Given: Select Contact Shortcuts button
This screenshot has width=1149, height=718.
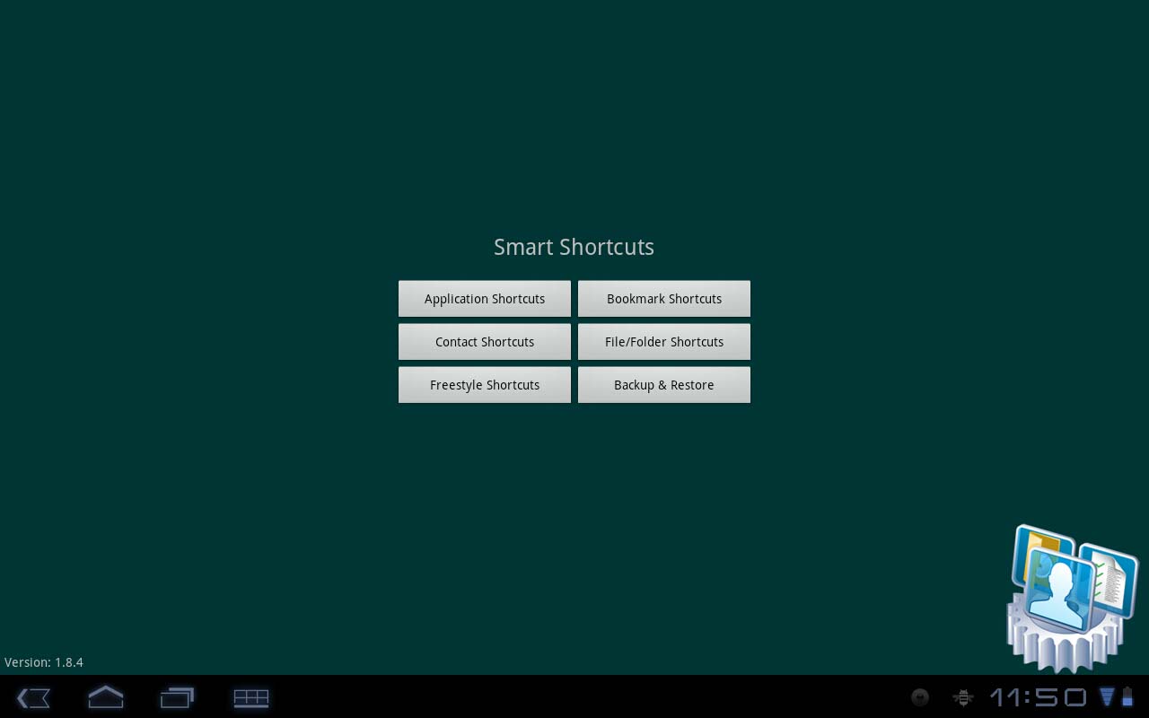Looking at the screenshot, I should point(485,342).
